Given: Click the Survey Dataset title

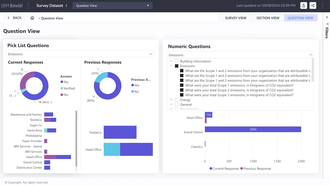Looking at the screenshot, I should point(50,5).
